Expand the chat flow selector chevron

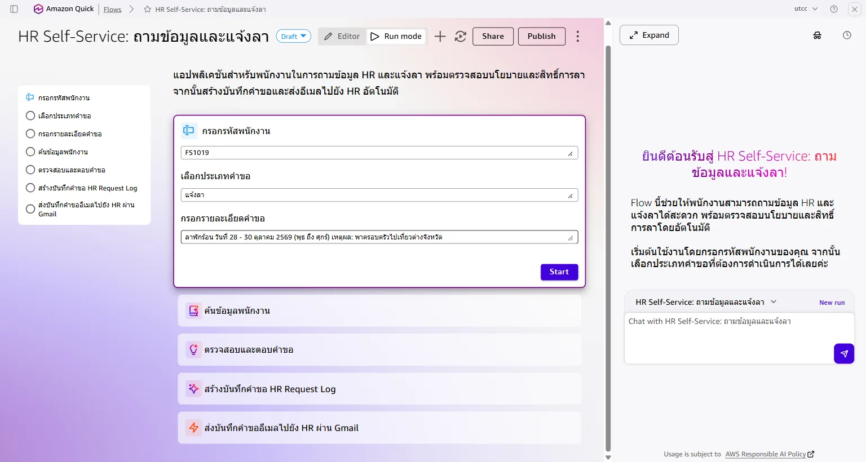pos(774,302)
